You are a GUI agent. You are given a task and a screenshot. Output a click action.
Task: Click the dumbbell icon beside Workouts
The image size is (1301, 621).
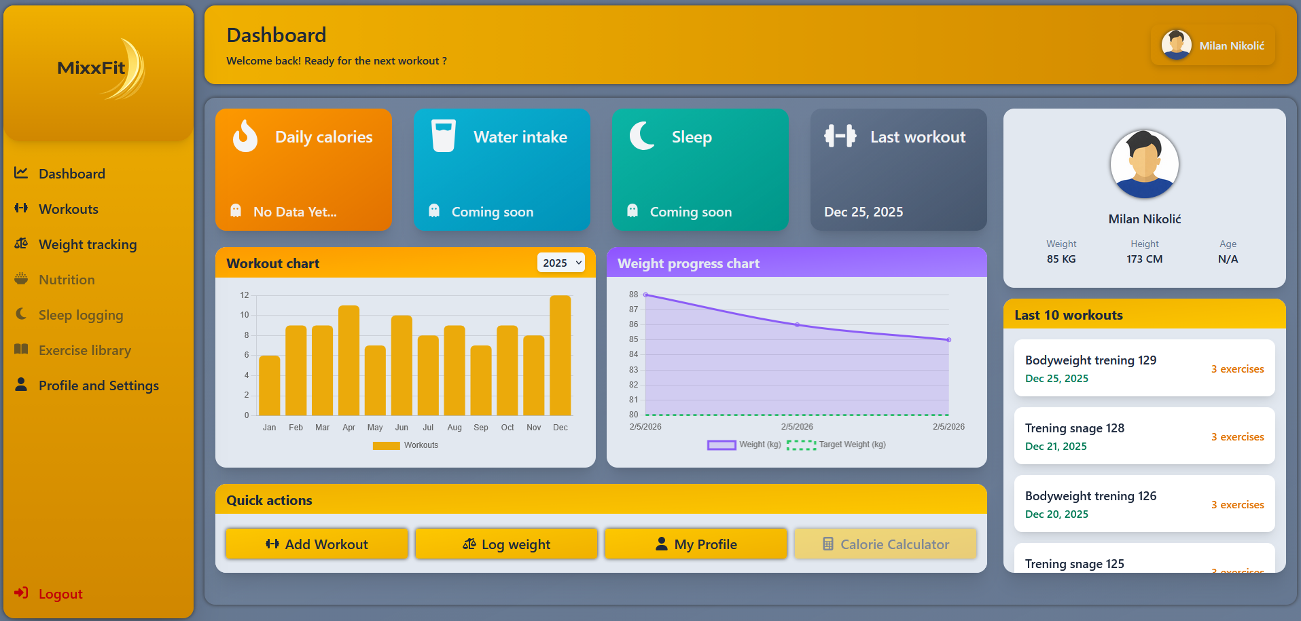click(21, 208)
